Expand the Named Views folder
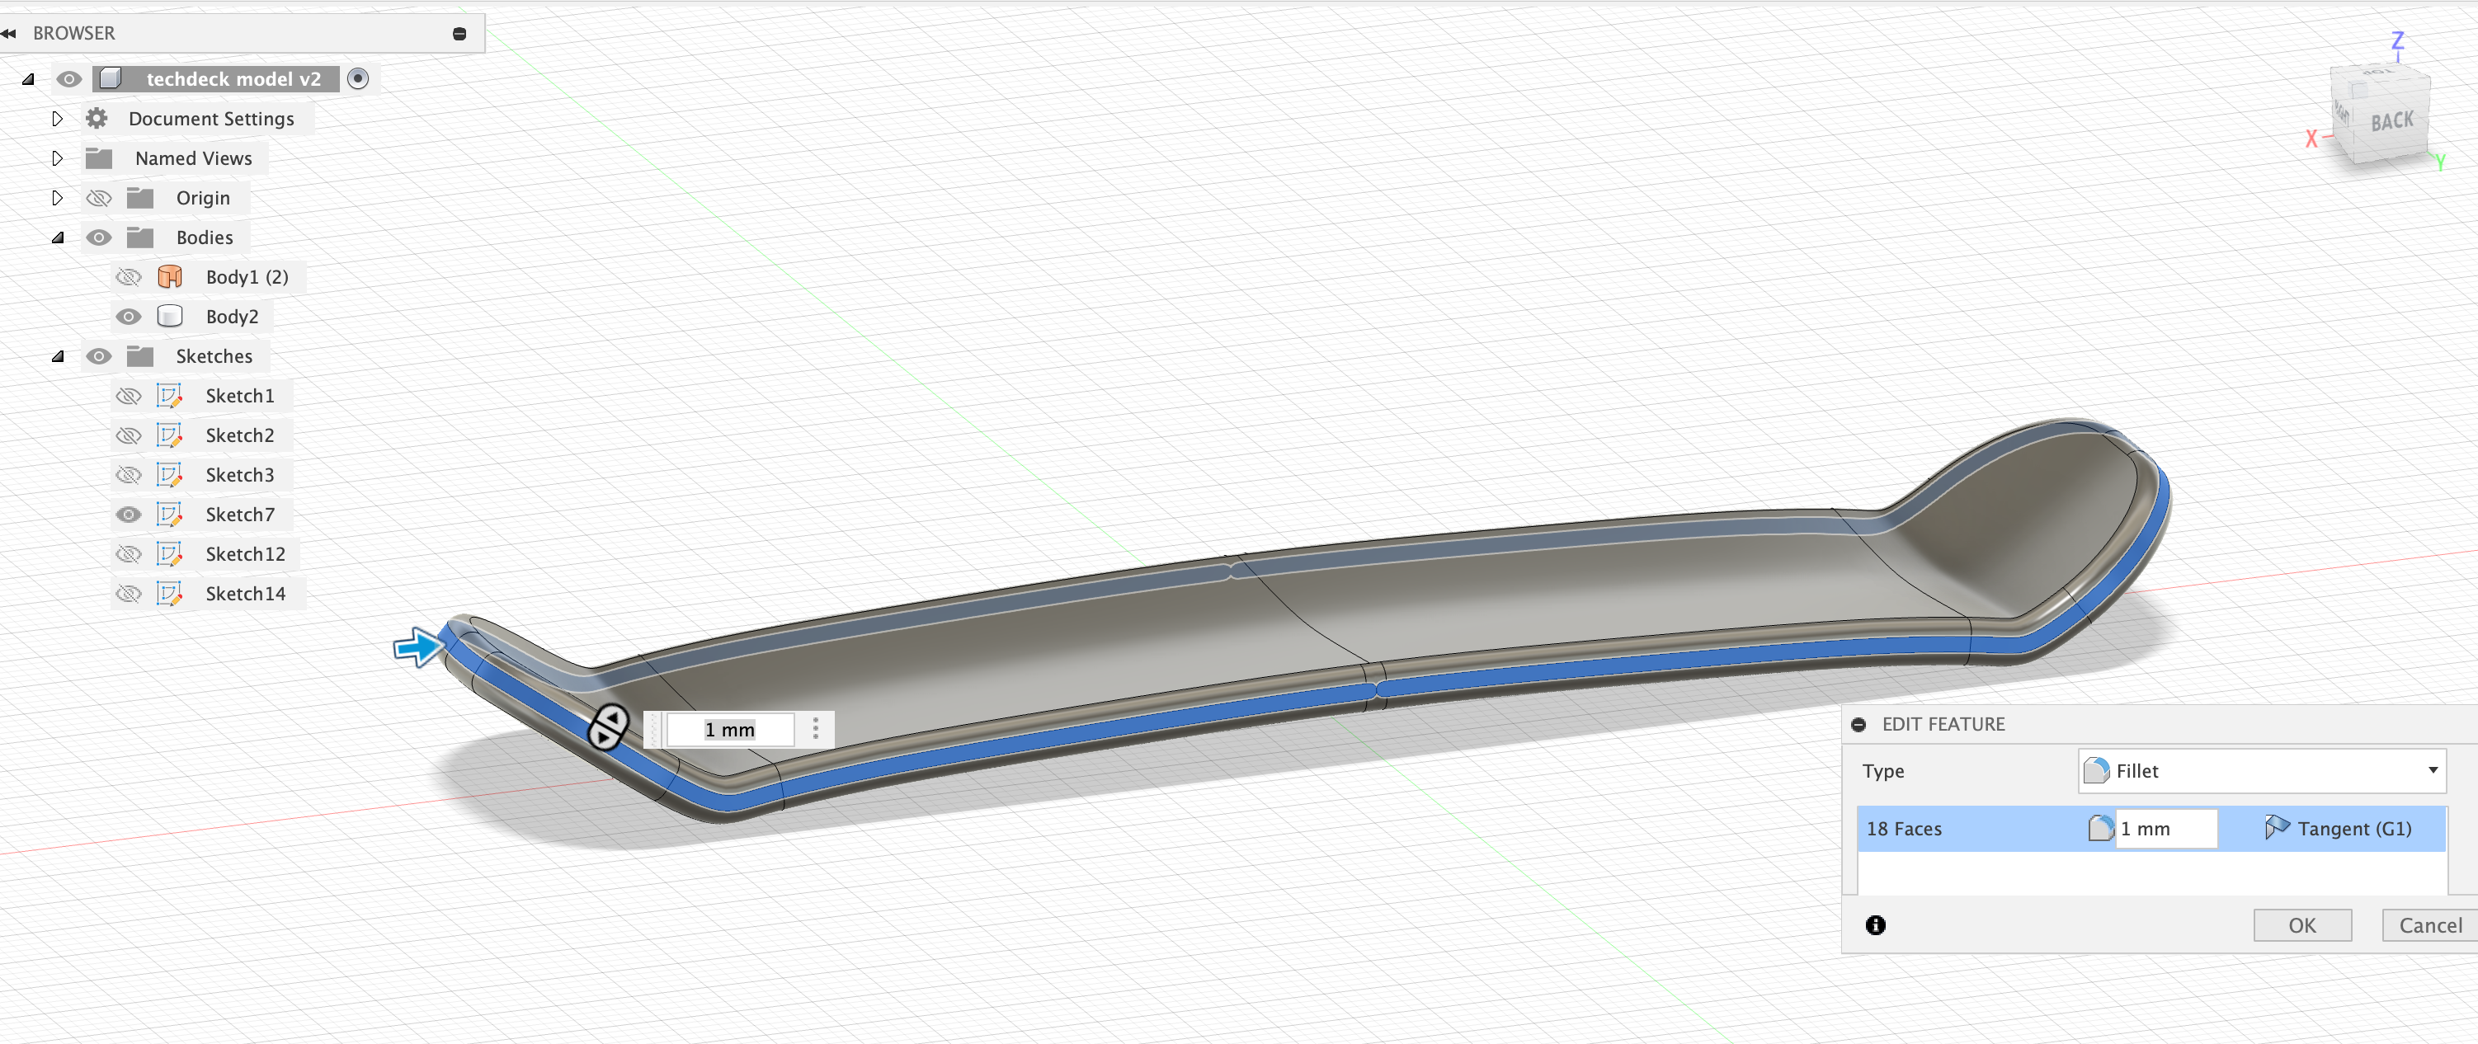This screenshot has width=2478, height=1044. coord(57,158)
